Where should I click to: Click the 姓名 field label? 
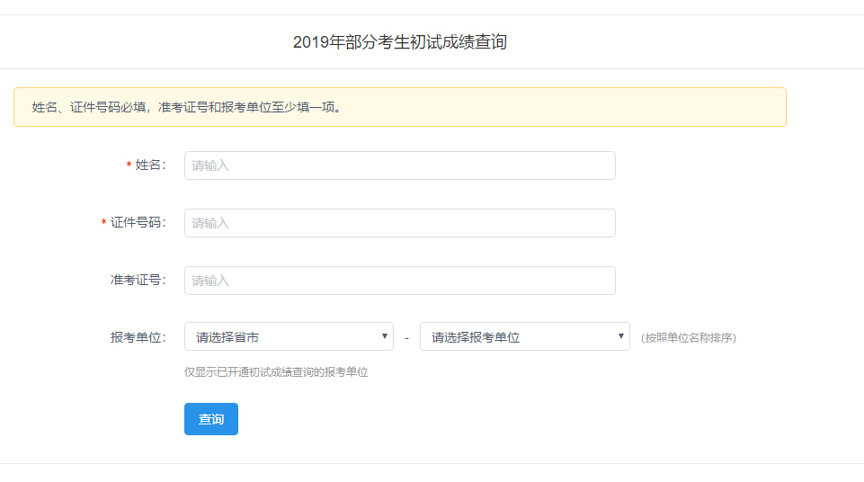pos(149,165)
